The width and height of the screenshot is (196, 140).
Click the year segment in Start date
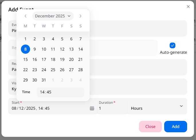(x=31, y=108)
